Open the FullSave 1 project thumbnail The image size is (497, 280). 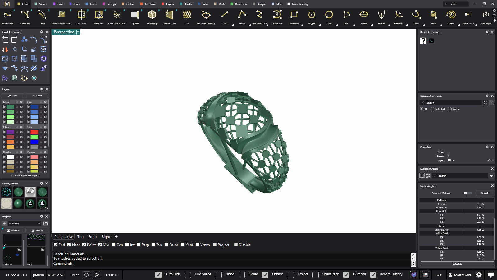12,256
